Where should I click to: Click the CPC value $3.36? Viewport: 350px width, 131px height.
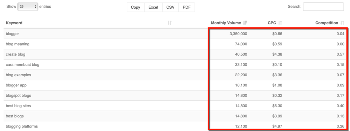tap(277, 75)
